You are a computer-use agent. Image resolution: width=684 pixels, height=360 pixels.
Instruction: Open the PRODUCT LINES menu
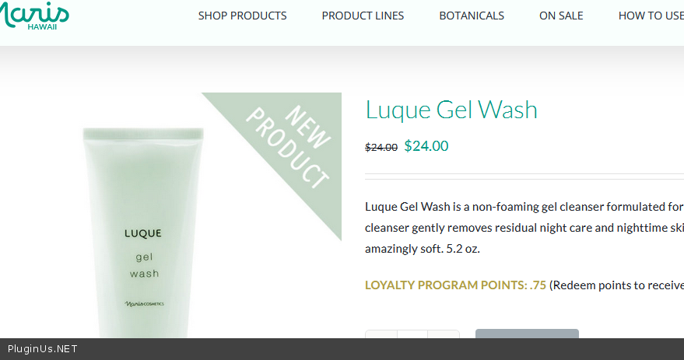point(363,16)
